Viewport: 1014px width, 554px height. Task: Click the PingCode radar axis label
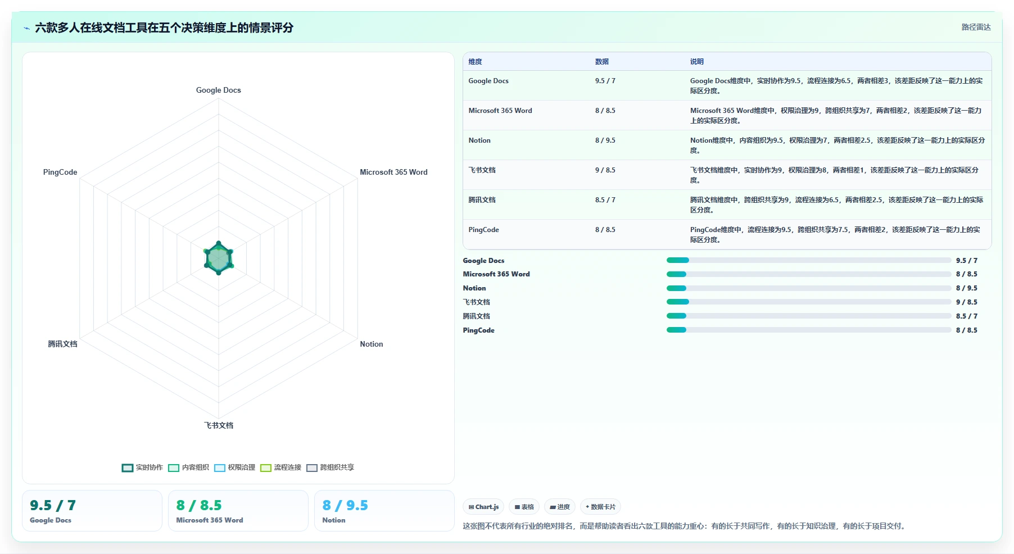(60, 172)
